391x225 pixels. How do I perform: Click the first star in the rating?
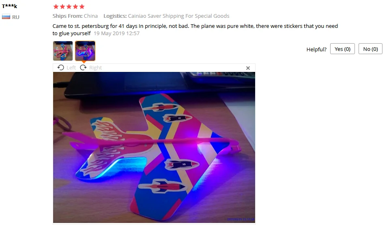coord(56,7)
